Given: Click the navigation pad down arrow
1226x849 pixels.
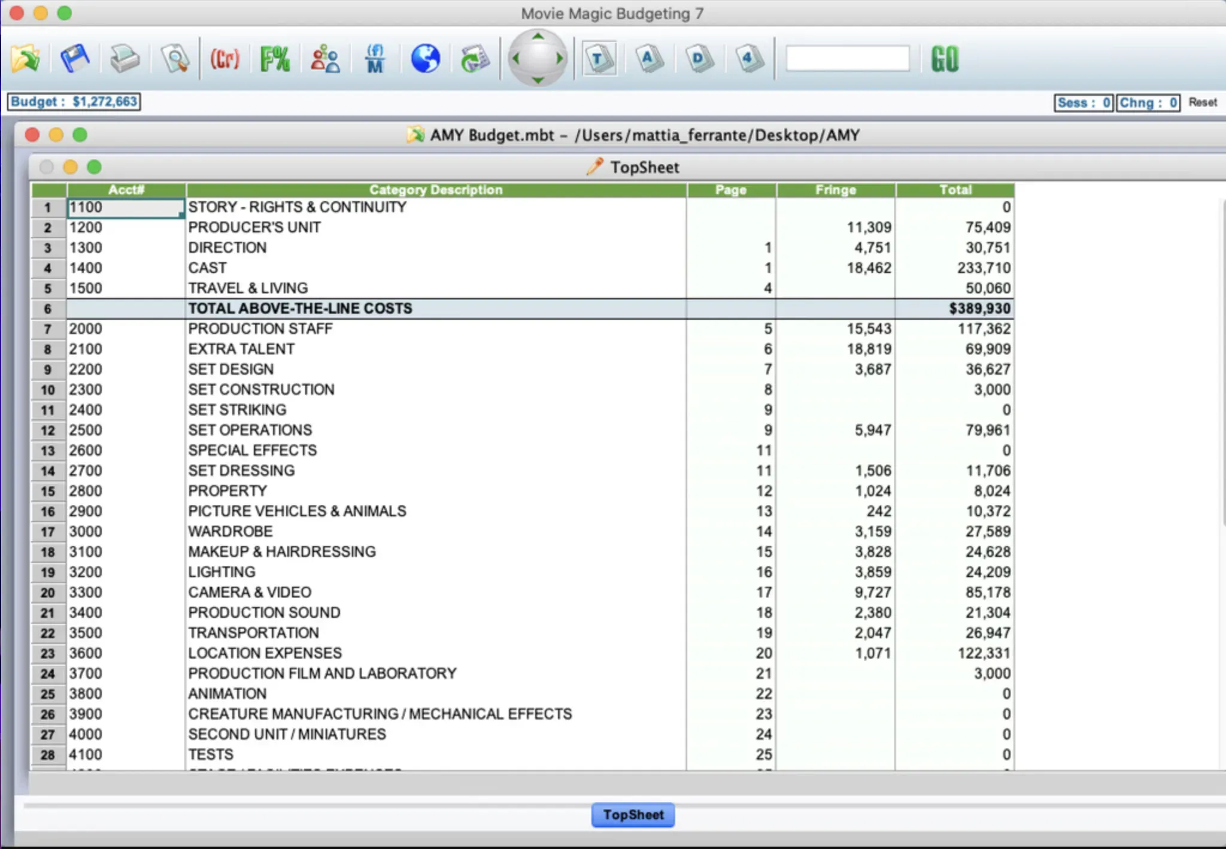Looking at the screenshot, I should coord(538,80).
